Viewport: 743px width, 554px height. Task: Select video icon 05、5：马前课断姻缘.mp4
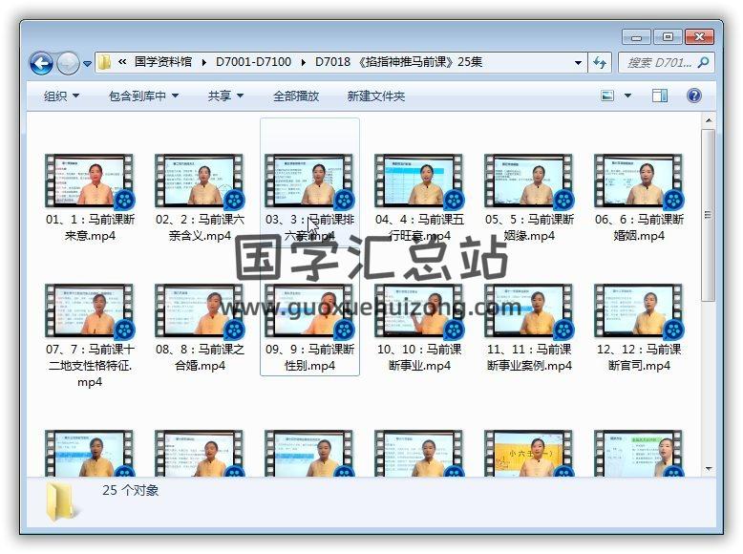click(529, 181)
